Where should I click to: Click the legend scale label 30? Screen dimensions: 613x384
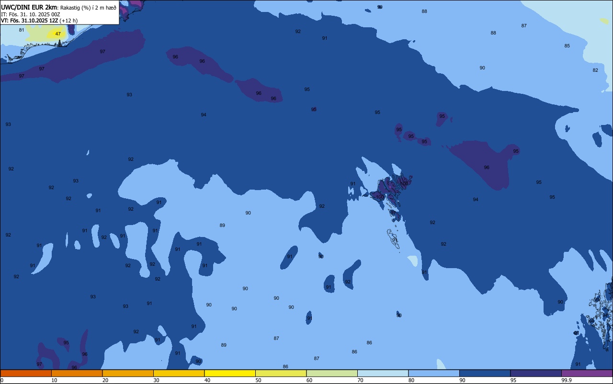(156, 380)
